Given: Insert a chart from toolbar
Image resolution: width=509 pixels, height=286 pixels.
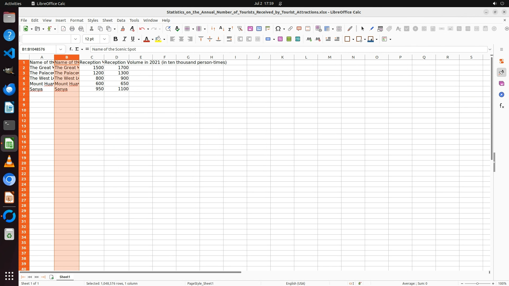Looking at the screenshot, I should coord(259,29).
